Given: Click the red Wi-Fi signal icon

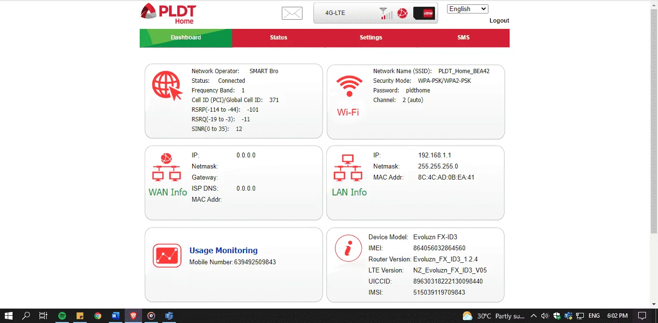Looking at the screenshot, I should (349, 87).
